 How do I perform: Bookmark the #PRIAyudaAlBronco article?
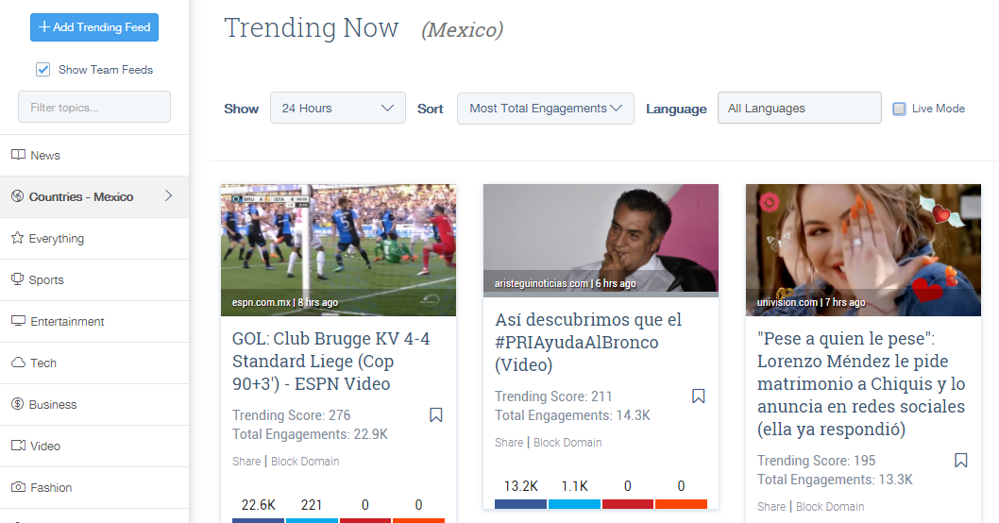tap(699, 396)
